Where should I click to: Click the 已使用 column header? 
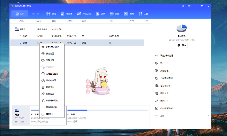point(70,21)
